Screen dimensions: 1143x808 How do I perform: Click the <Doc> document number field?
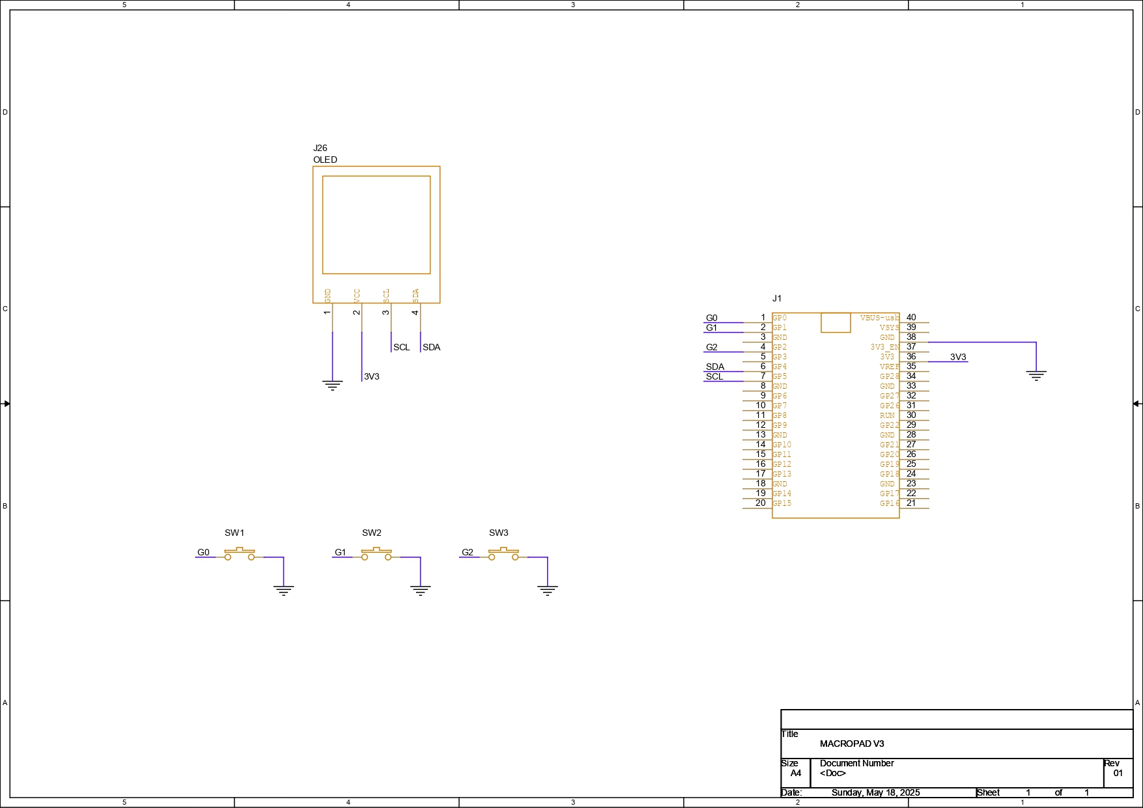click(832, 773)
